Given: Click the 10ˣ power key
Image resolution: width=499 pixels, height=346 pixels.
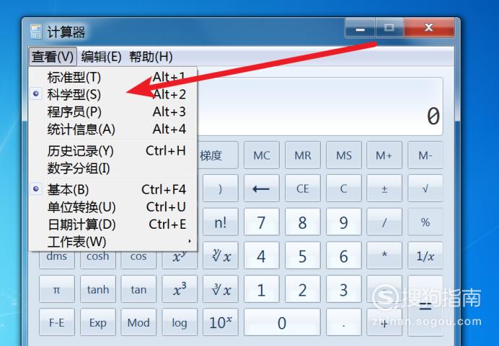Looking at the screenshot, I should tap(220, 322).
